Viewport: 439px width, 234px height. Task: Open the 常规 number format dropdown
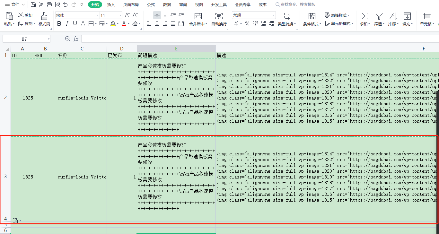pyautogui.click(x=254, y=15)
